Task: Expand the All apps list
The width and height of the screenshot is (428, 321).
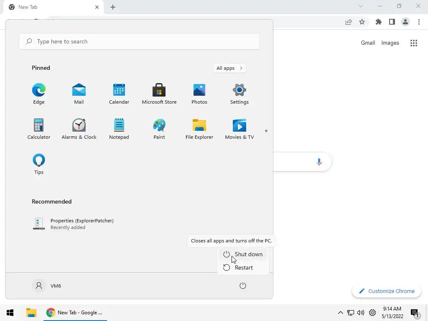Action: (x=229, y=68)
